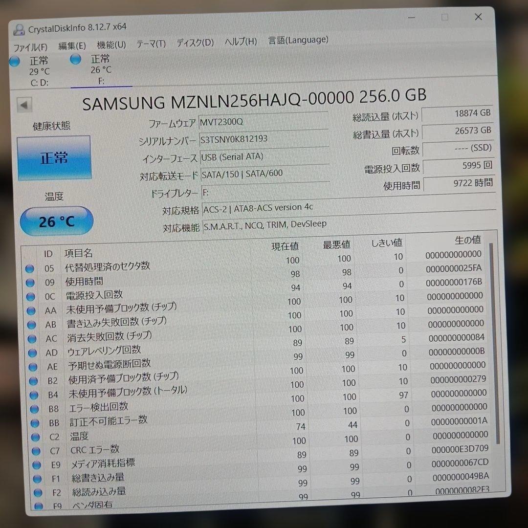Click the blue dot beside C2 温度 attribute
Viewport: 528px width, 528px height.
tap(35, 437)
